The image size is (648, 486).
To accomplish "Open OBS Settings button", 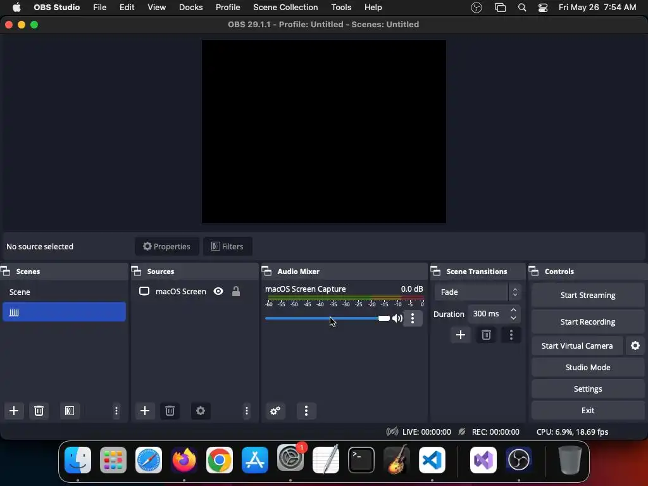I will (x=588, y=389).
